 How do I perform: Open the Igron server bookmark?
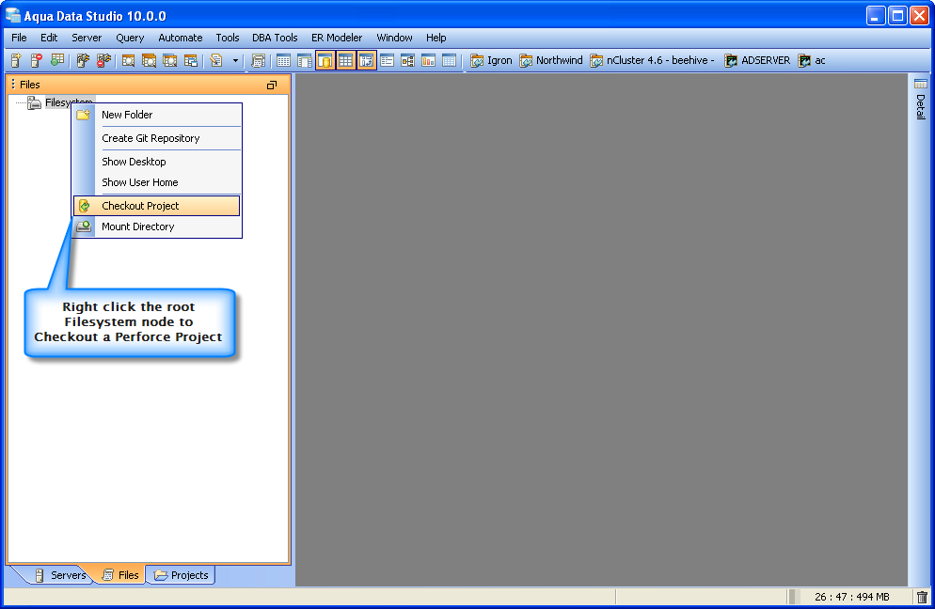pos(491,60)
